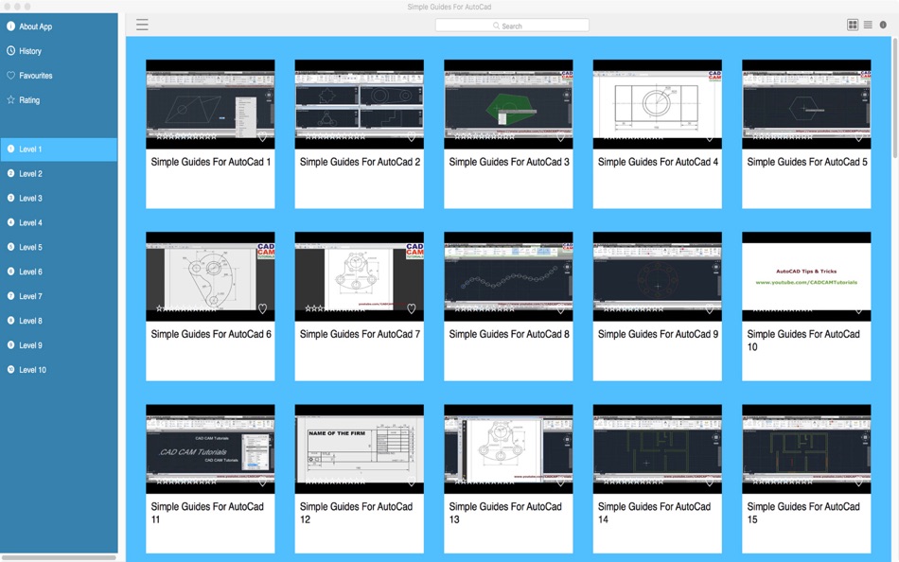Open History clock icon in sidebar
This screenshot has height=562, width=899.
pyautogui.click(x=10, y=50)
